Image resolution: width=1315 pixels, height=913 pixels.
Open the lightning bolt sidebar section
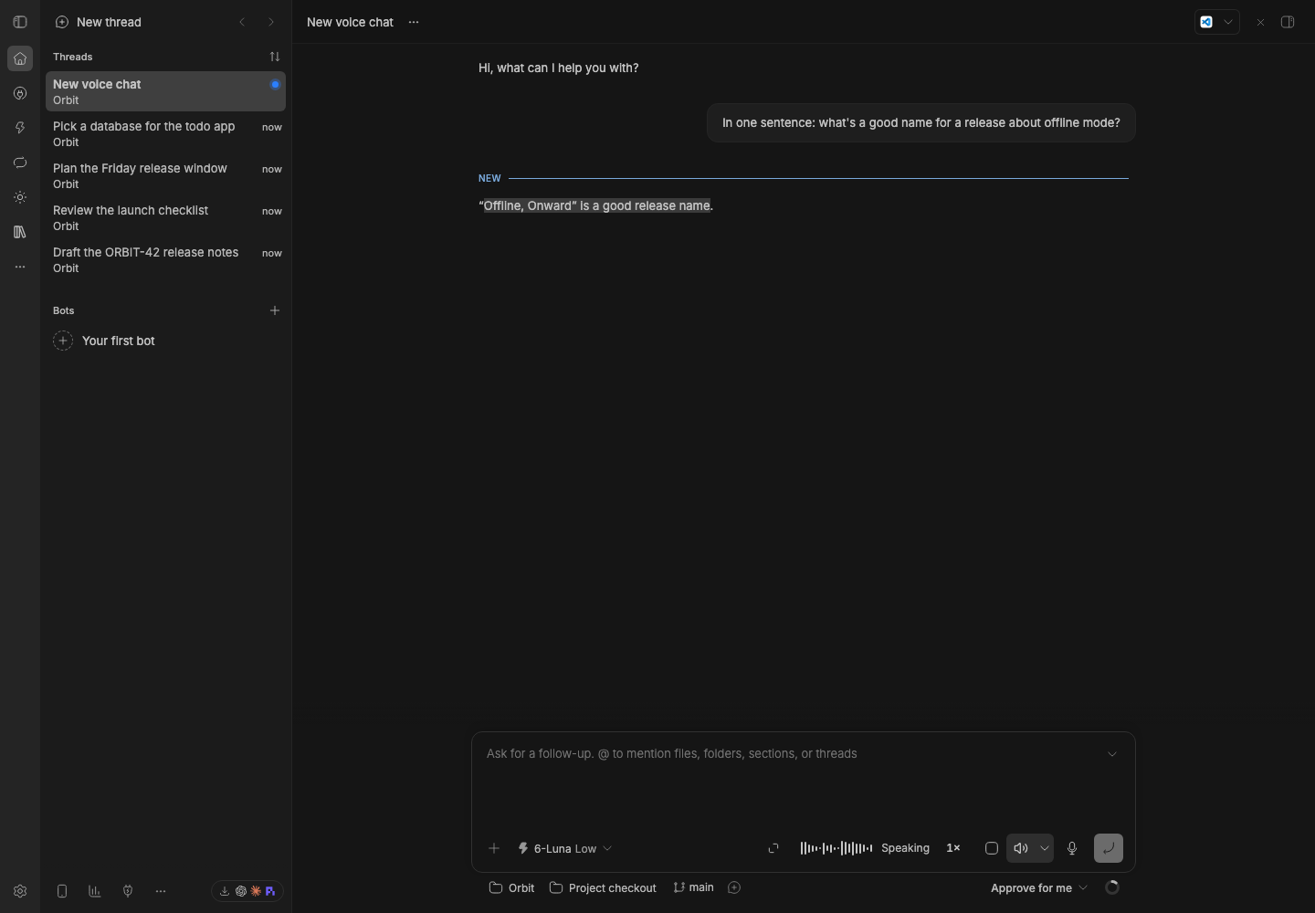coord(20,128)
